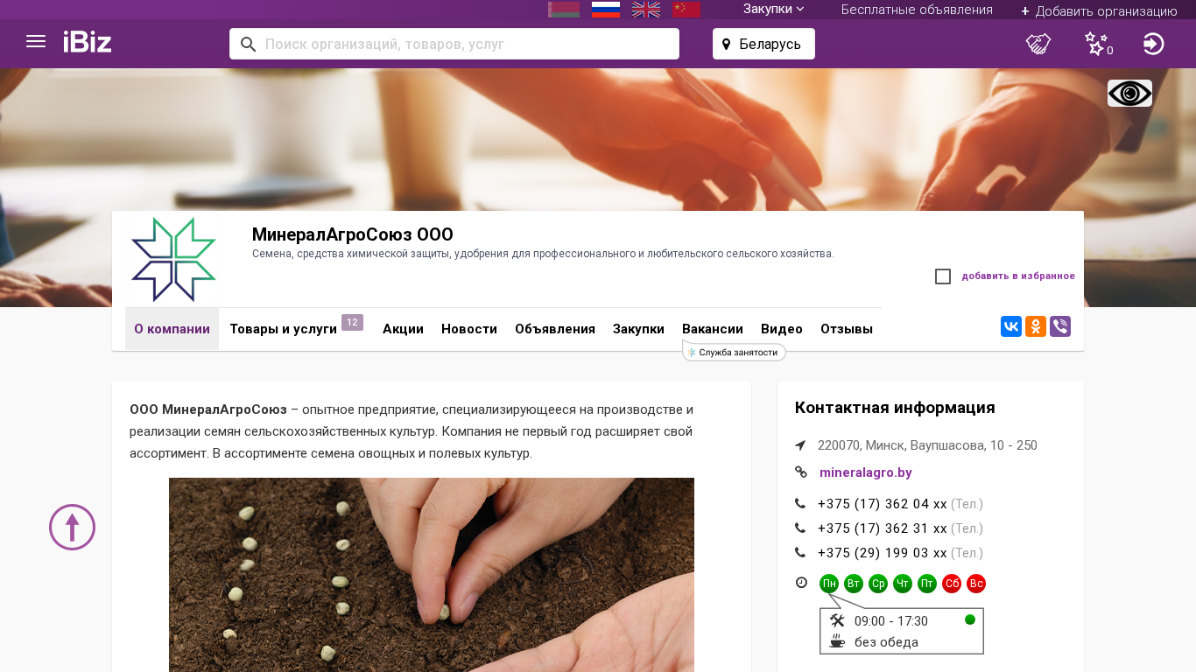
Task: Switch to Russian flag language
Action: [x=606, y=10]
